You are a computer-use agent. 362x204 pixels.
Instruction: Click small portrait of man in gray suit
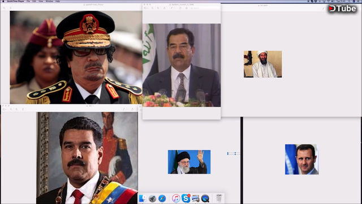pos(301,159)
